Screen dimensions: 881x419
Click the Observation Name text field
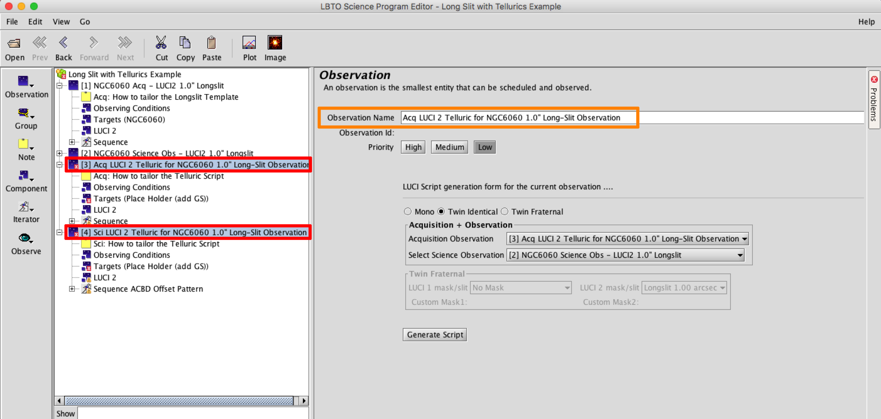(632, 118)
